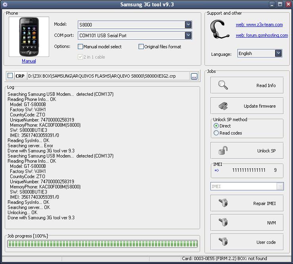
Task: Open the www.z3x-team.com link
Action: click(259, 25)
